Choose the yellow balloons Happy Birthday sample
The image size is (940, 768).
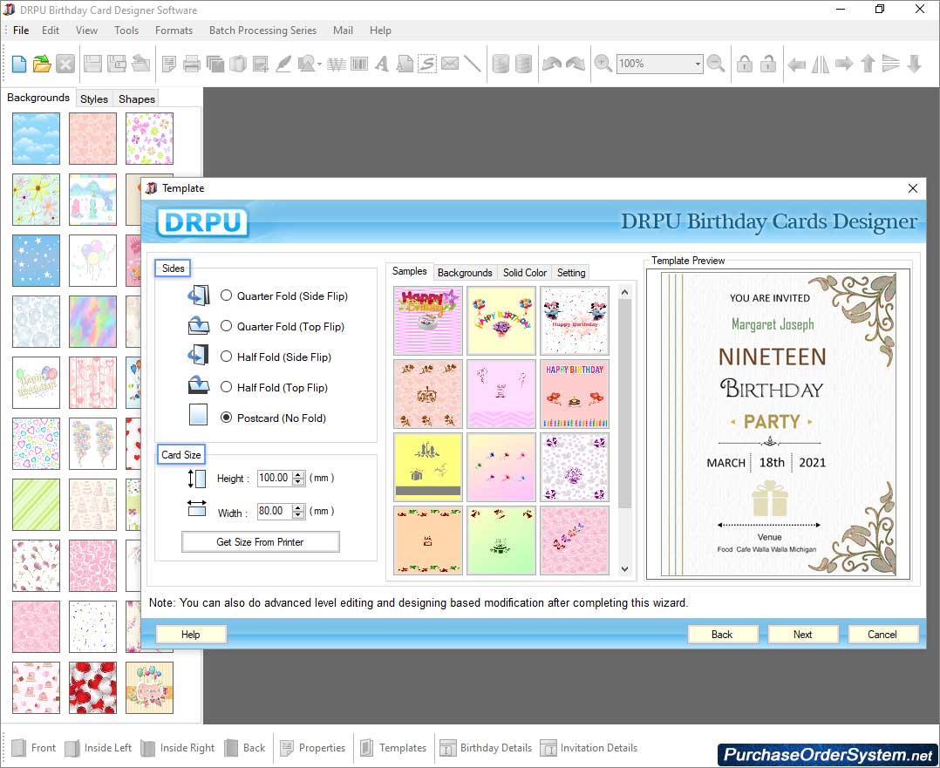coord(501,320)
